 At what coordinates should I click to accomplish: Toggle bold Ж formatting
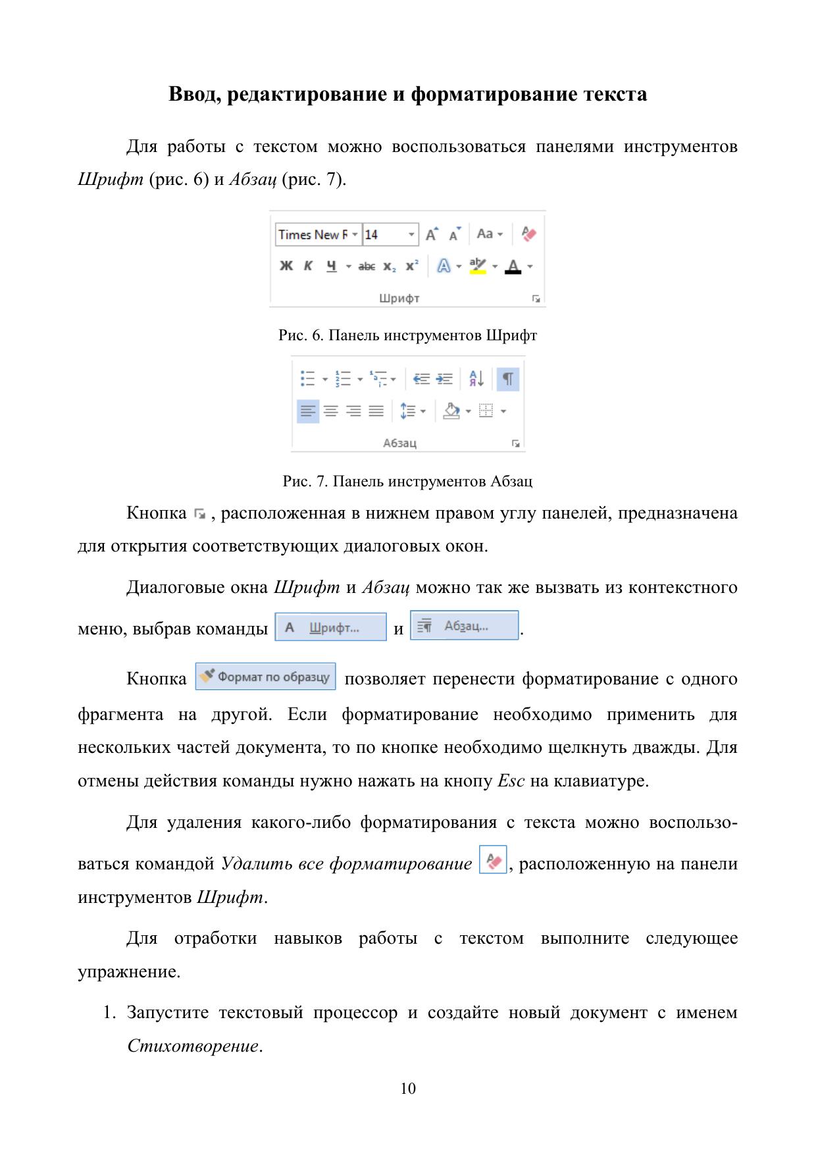tap(286, 267)
